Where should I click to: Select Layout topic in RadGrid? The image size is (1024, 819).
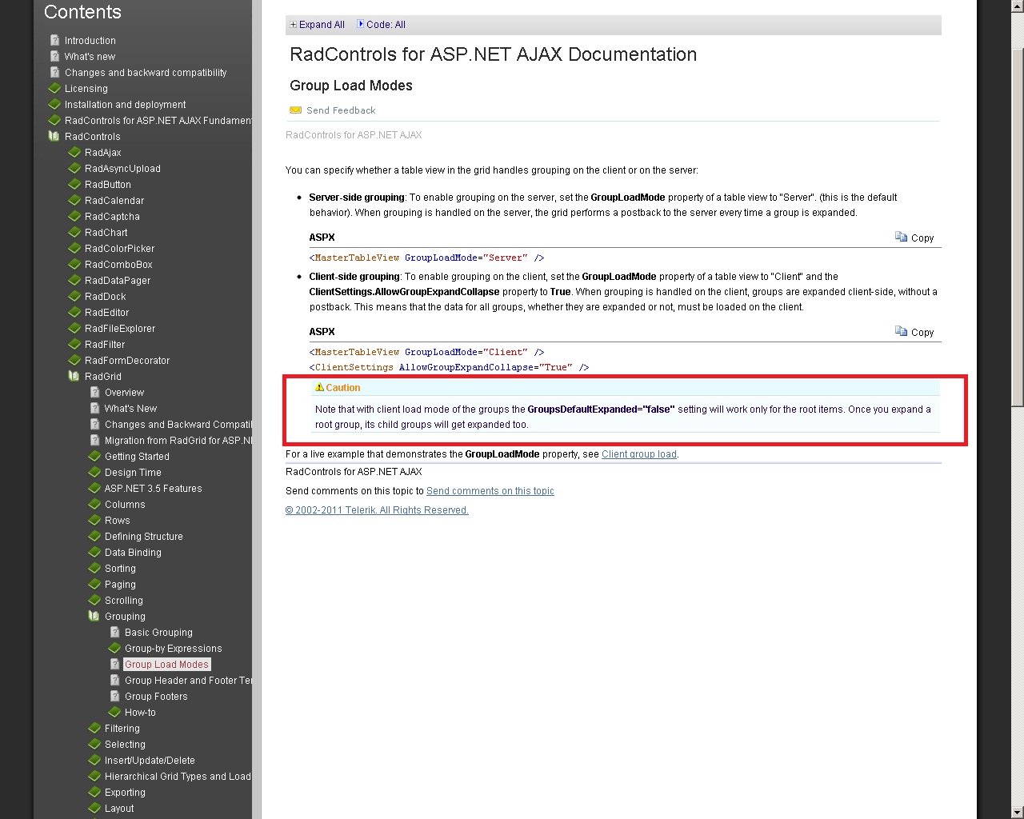[119, 809]
